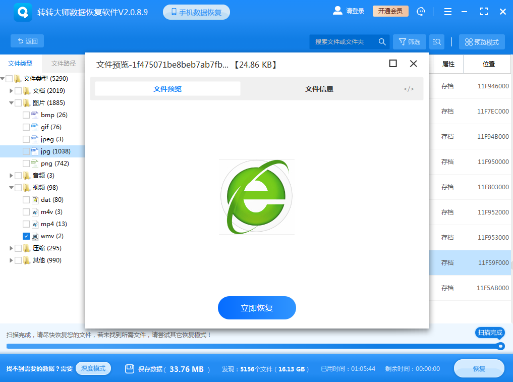
Task: Click the </> code view icon in preview dialog
Action: (409, 88)
